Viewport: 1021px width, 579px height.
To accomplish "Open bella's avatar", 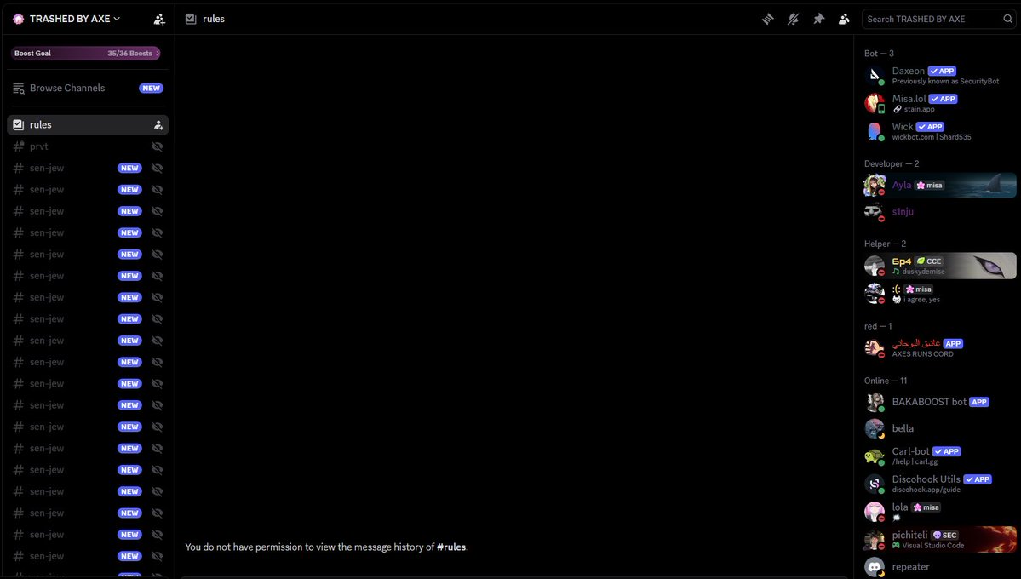I will point(875,428).
